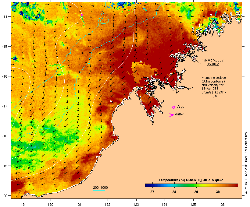Click the longitude axis label 126
This screenshot has height=207, width=250.
click(222, 205)
